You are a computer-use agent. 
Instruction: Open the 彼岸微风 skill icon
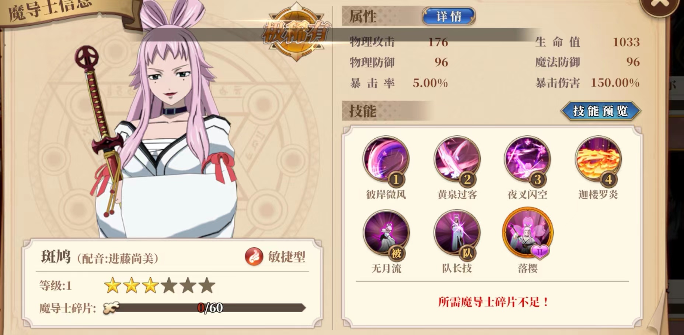click(x=386, y=159)
